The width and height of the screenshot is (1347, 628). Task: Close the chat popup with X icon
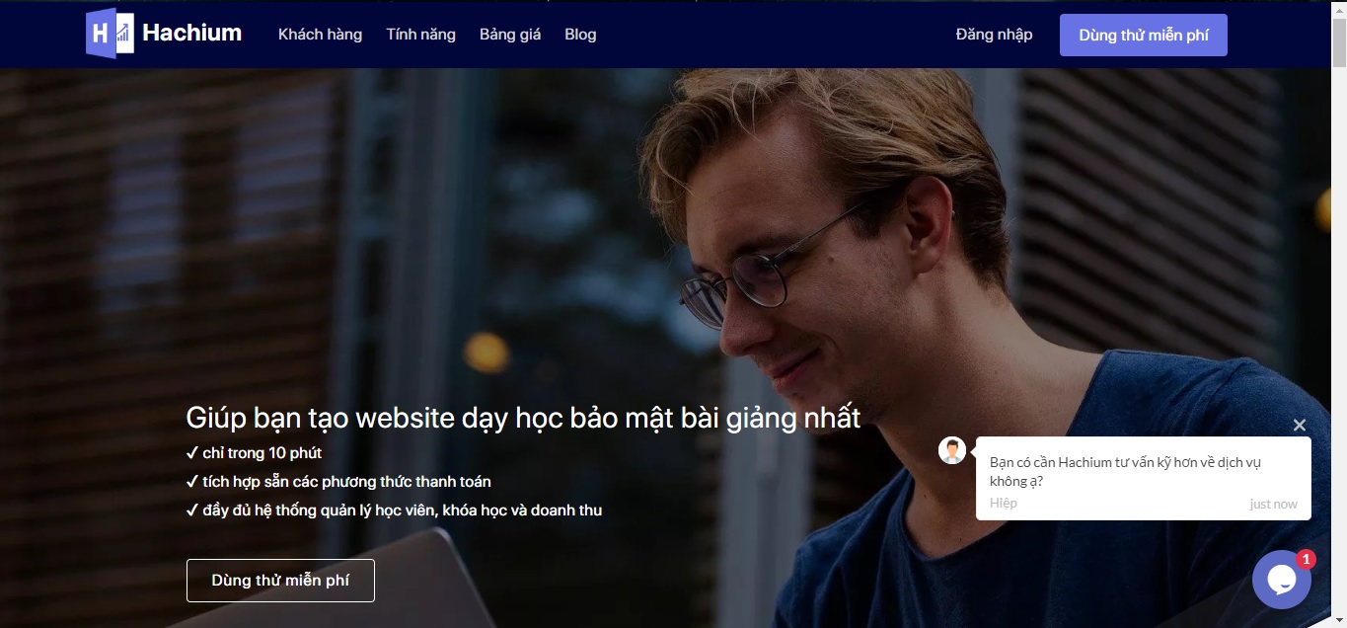pyautogui.click(x=1300, y=426)
